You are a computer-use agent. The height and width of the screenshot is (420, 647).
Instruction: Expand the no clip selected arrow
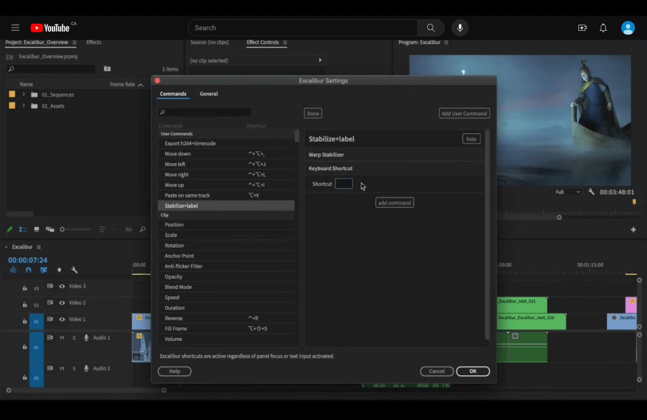(x=320, y=60)
